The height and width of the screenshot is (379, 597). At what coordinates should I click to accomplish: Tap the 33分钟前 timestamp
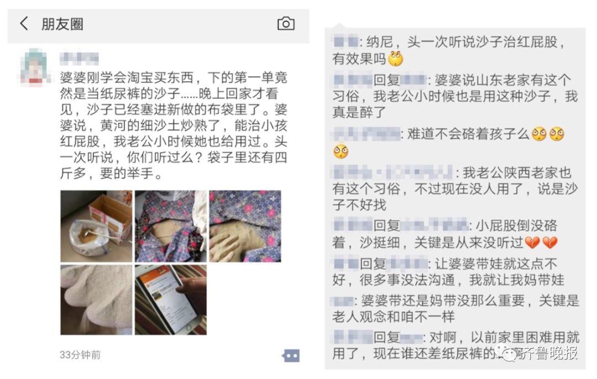(80, 355)
